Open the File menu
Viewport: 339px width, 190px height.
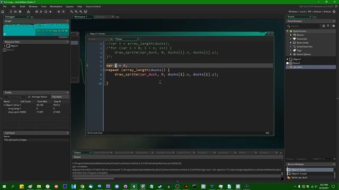tap(5, 6)
